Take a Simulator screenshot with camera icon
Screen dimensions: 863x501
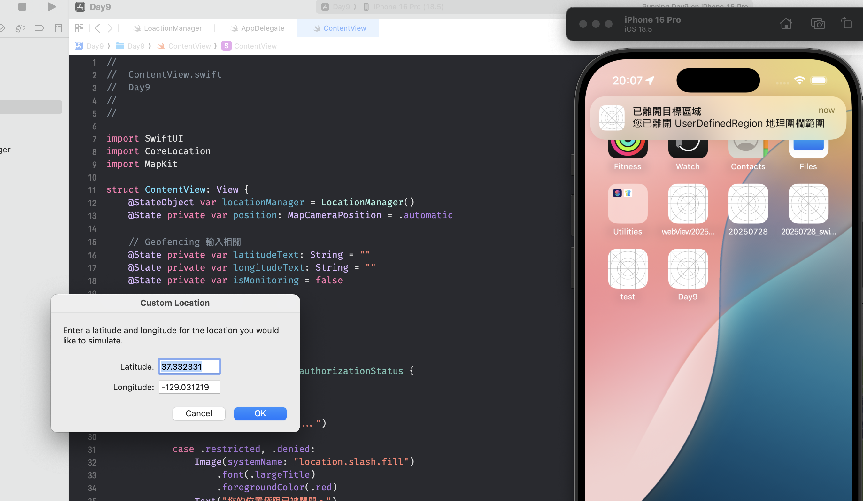(x=818, y=24)
